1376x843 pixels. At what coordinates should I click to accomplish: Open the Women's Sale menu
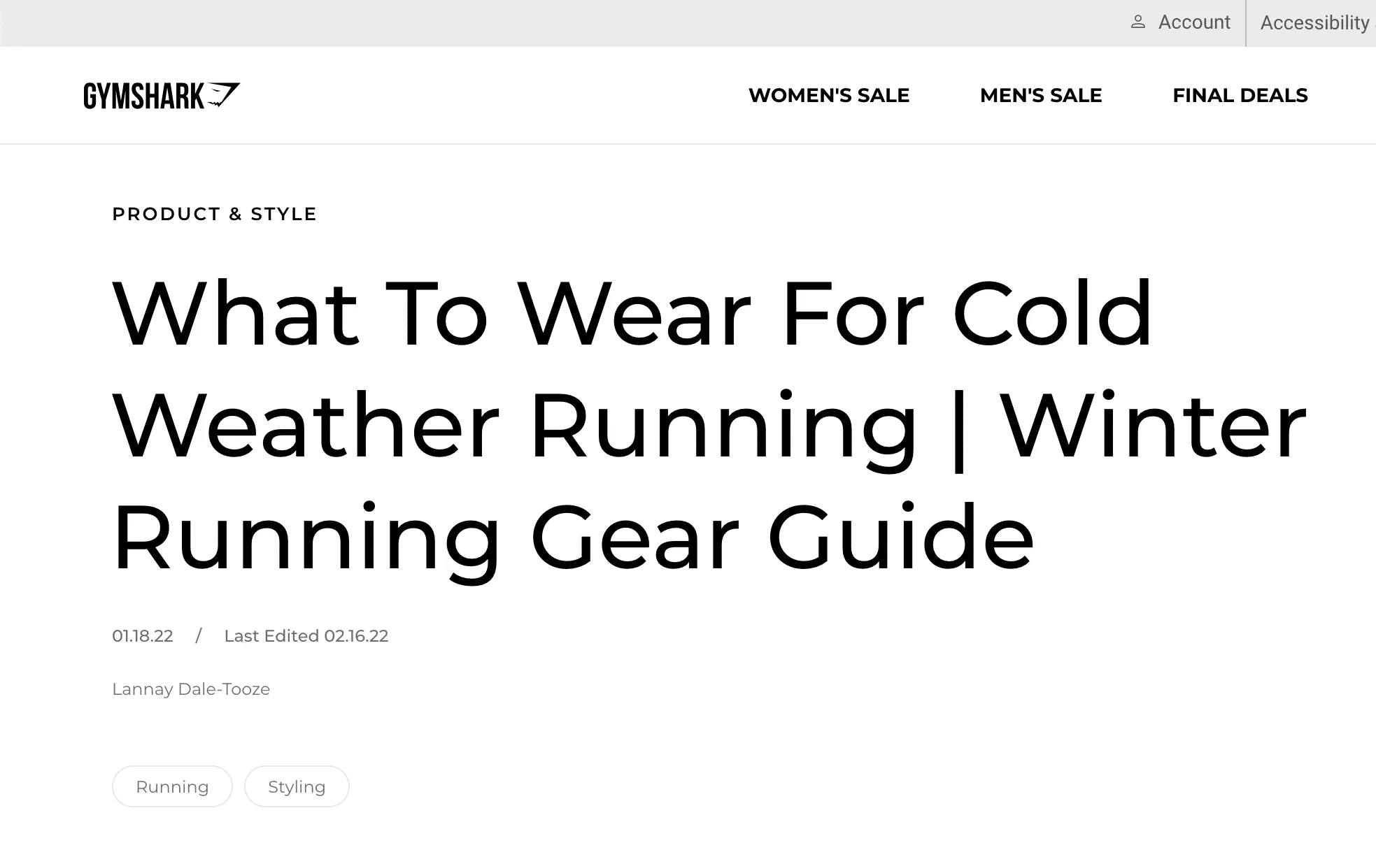828,95
